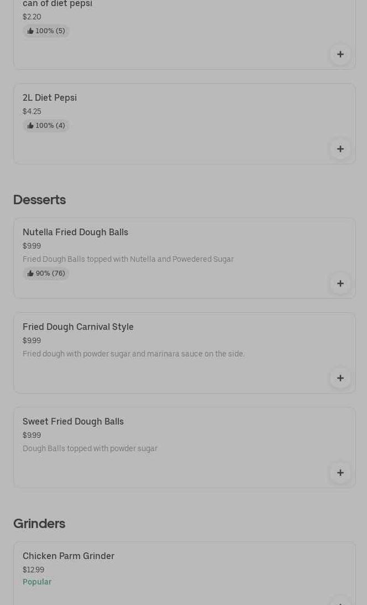This screenshot has width=367, height=605.
Task: Add Nutella Fried Dough Balls to order
Action: tap(340, 283)
